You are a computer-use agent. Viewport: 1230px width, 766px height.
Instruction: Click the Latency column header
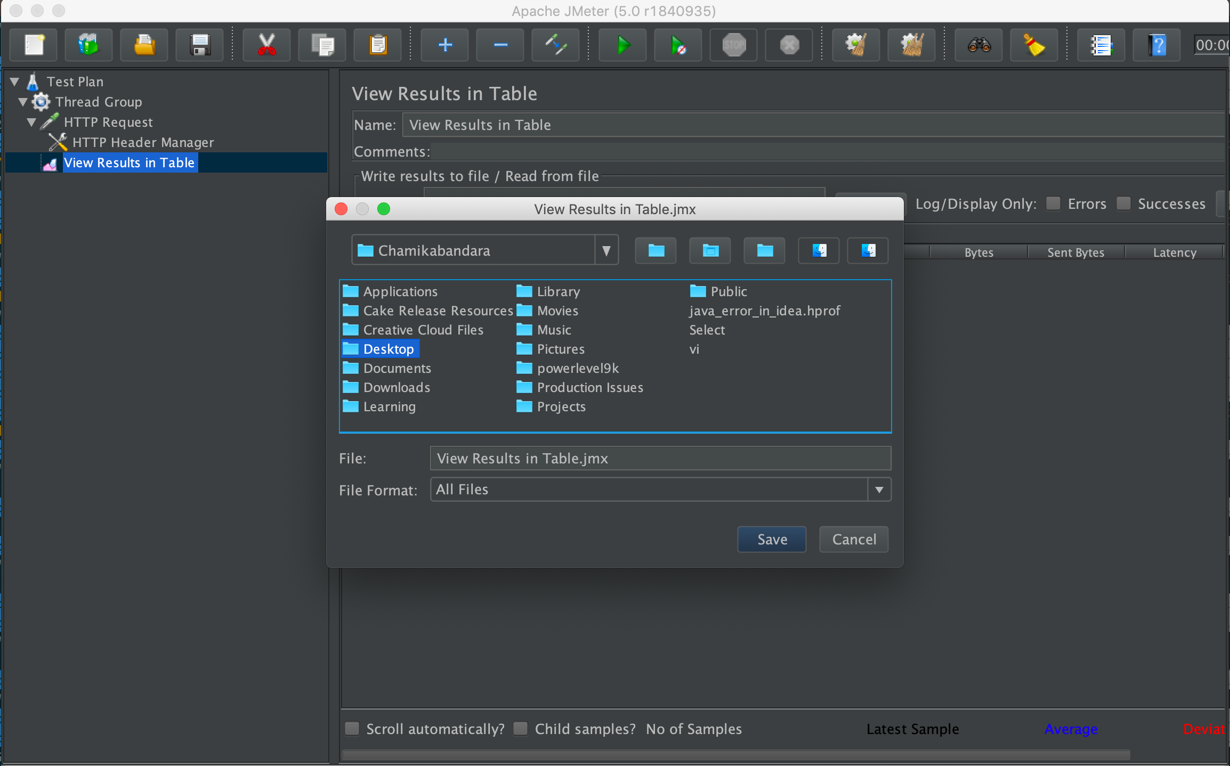pos(1174,252)
